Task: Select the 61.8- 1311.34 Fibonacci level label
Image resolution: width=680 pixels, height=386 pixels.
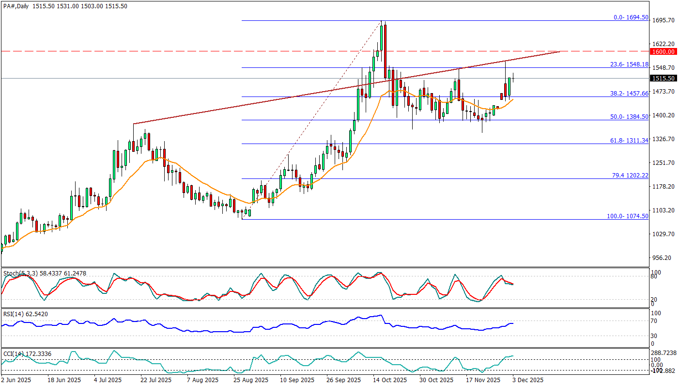Action: [629, 140]
